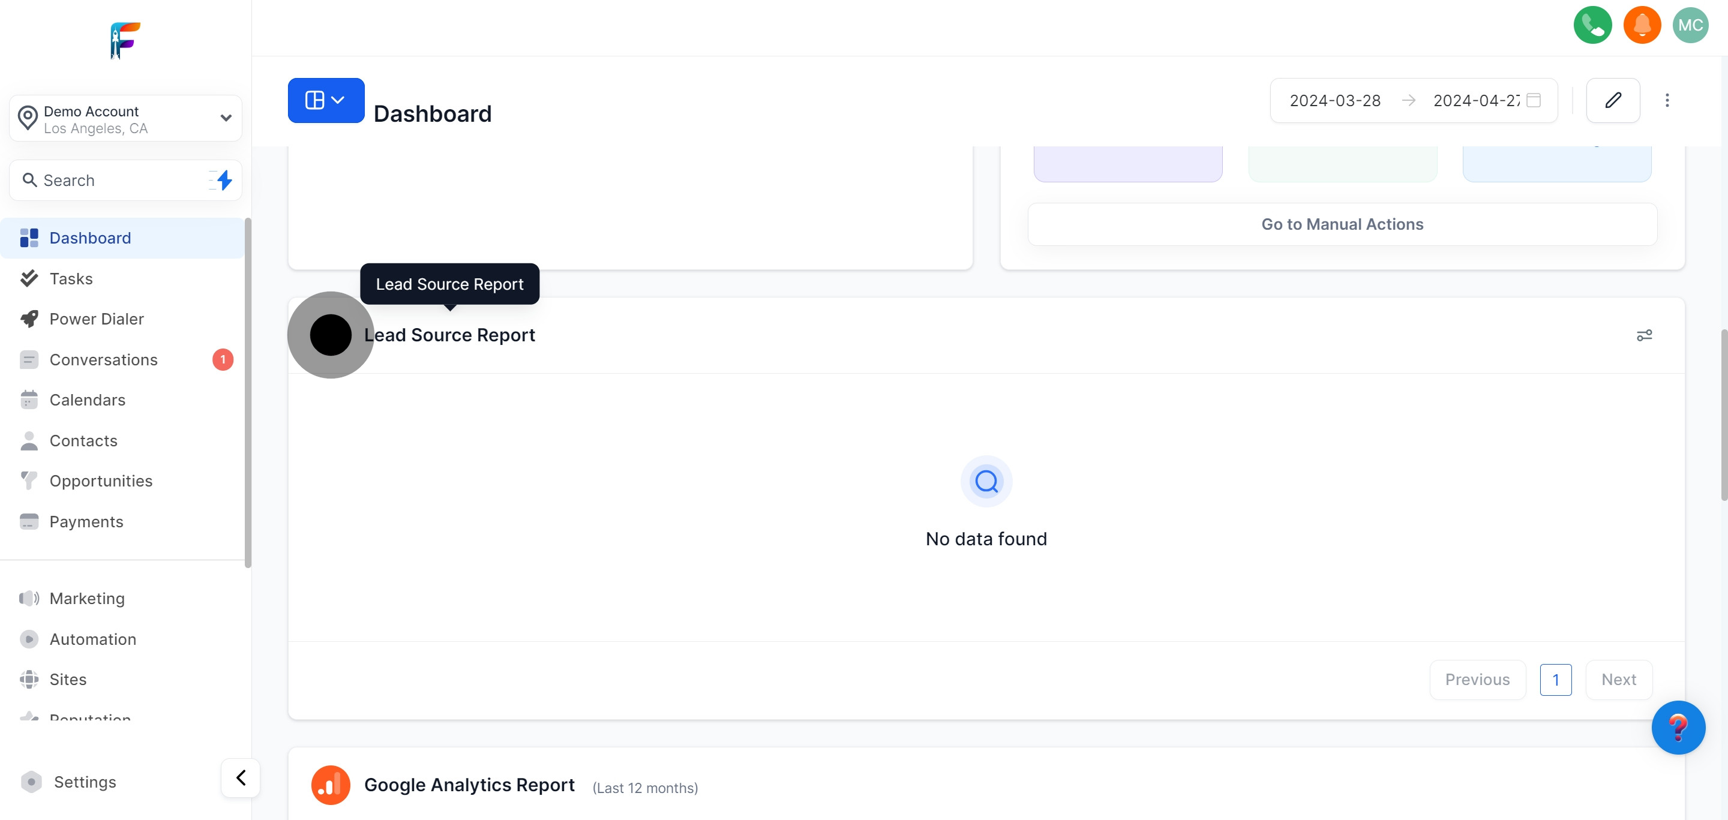Image resolution: width=1728 pixels, height=820 pixels.
Task: Open the MC profile avatar
Action: pyautogui.click(x=1691, y=25)
